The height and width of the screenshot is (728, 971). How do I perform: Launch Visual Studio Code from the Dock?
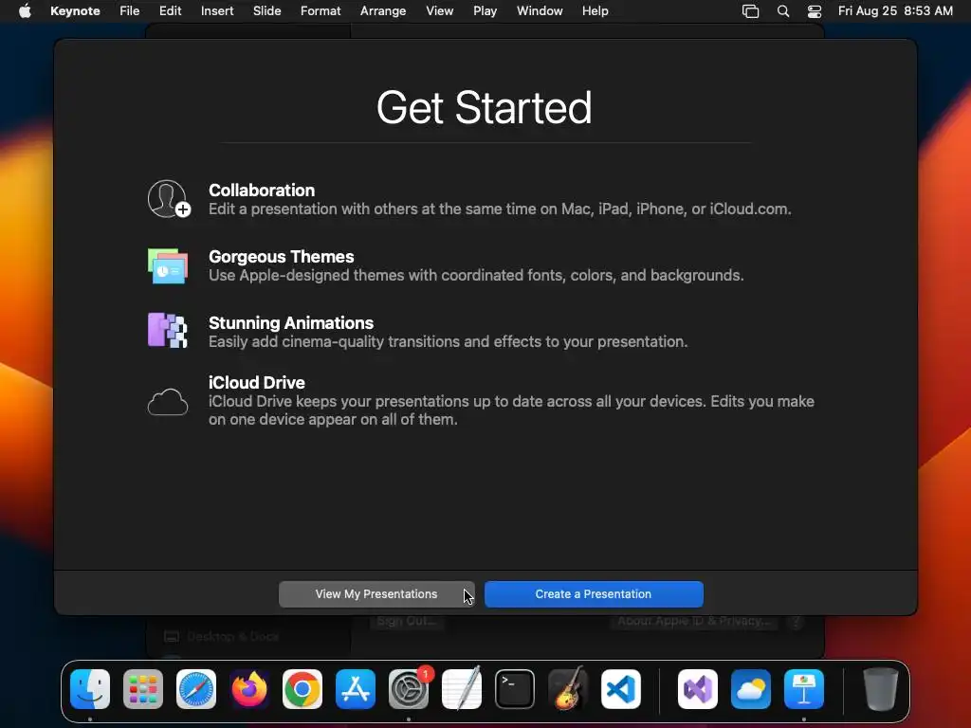[x=621, y=689]
